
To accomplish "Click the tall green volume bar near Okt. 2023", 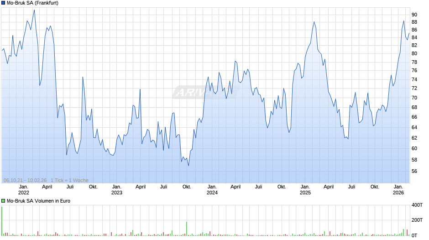I will coord(187,229).
